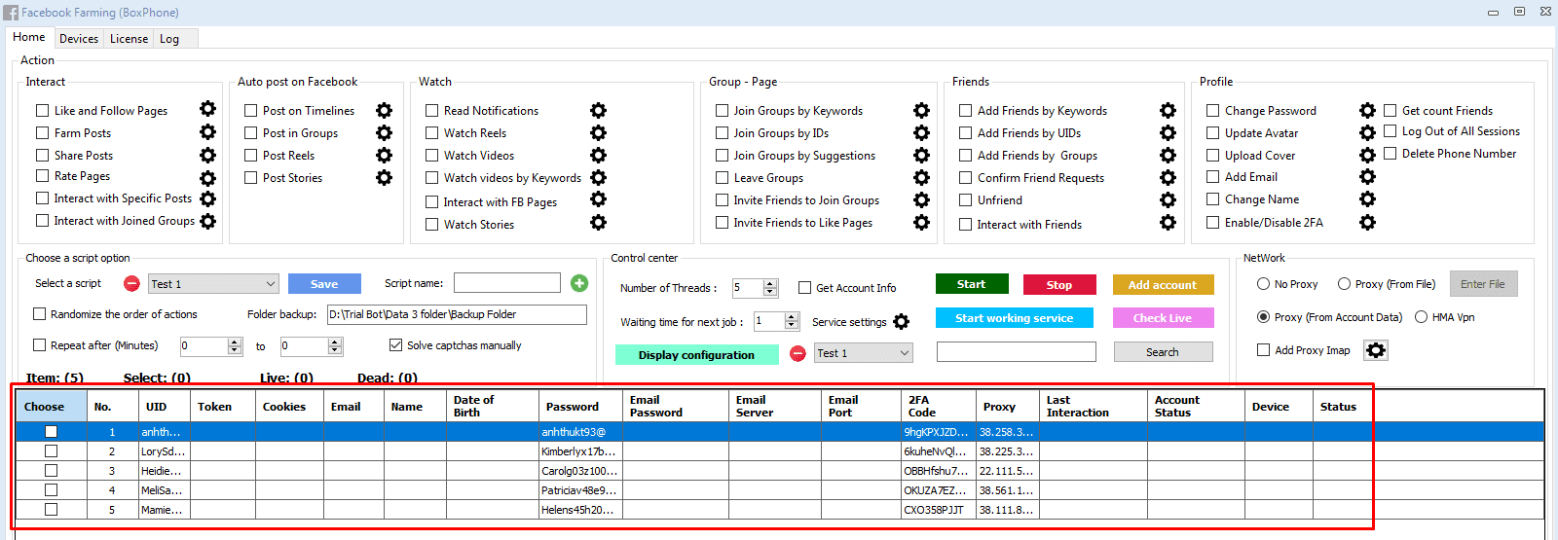The height and width of the screenshot is (540, 1558).
Task: Increase Number of Threads value
Action: point(770,283)
